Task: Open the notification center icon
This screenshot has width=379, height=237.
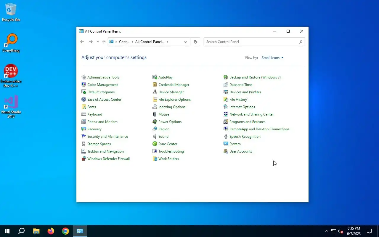Action: point(369,231)
